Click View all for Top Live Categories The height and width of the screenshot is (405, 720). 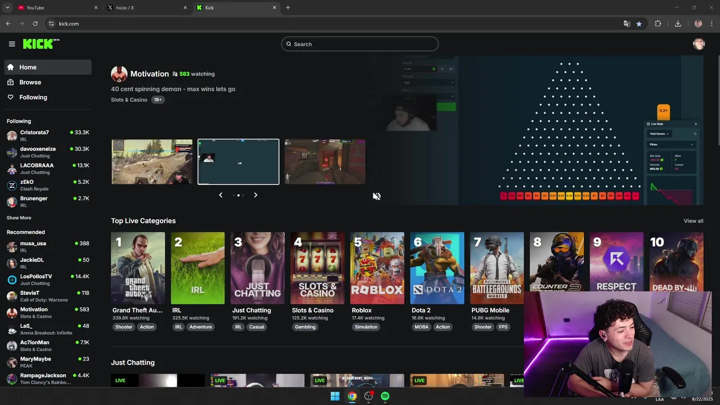[693, 221]
